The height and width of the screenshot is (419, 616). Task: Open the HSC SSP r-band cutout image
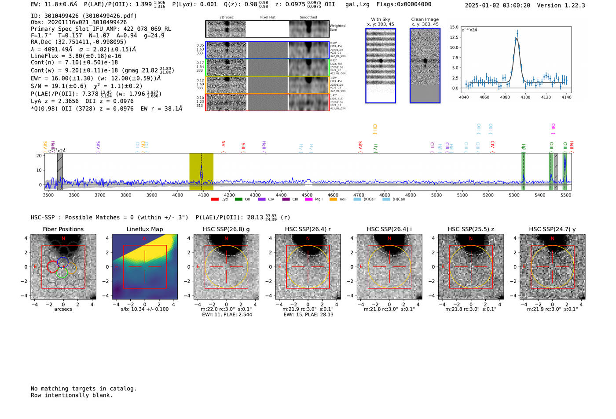(x=308, y=267)
